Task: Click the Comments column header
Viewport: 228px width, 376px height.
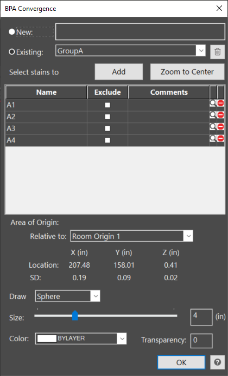Action: 169,93
